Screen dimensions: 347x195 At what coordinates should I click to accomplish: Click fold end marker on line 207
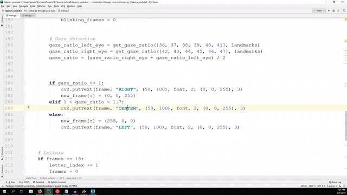[24, 127]
